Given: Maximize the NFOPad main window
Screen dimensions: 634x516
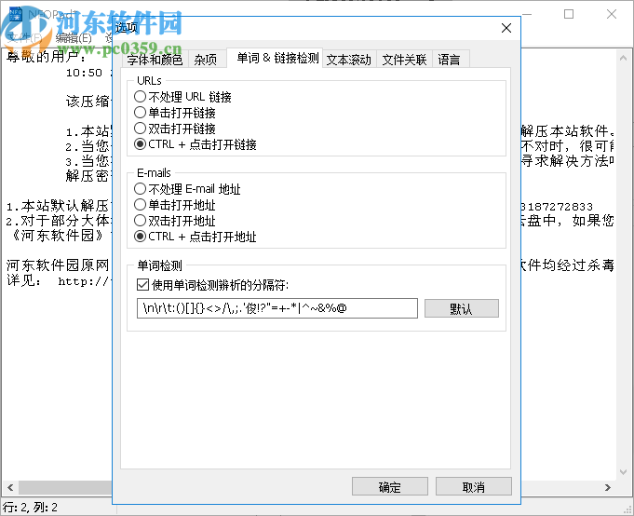Looking at the screenshot, I should coord(569,14).
